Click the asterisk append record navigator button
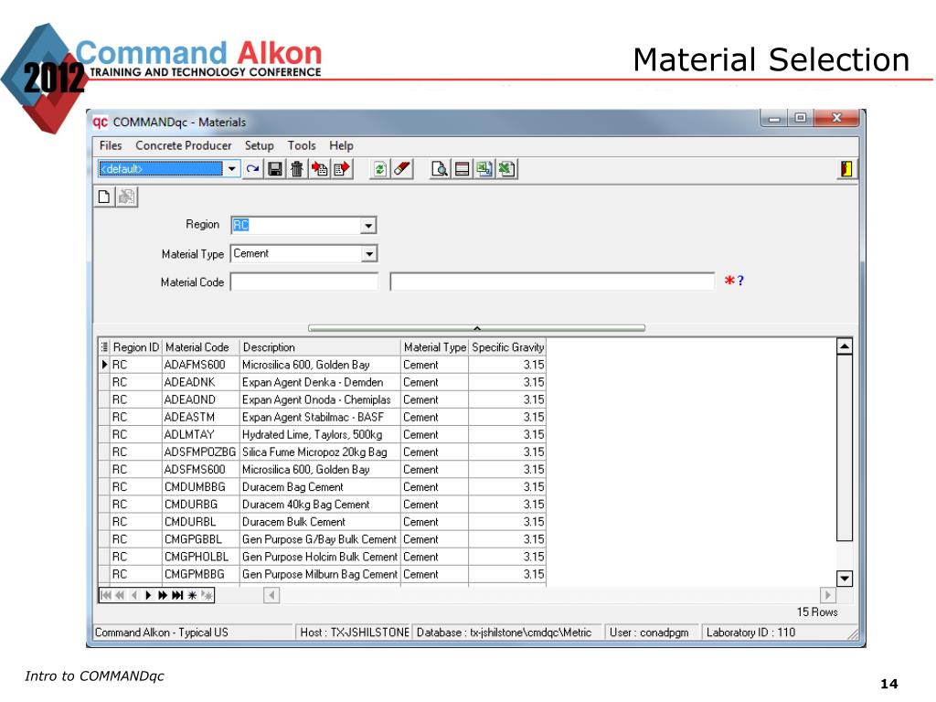The height and width of the screenshot is (702, 936). (192, 595)
